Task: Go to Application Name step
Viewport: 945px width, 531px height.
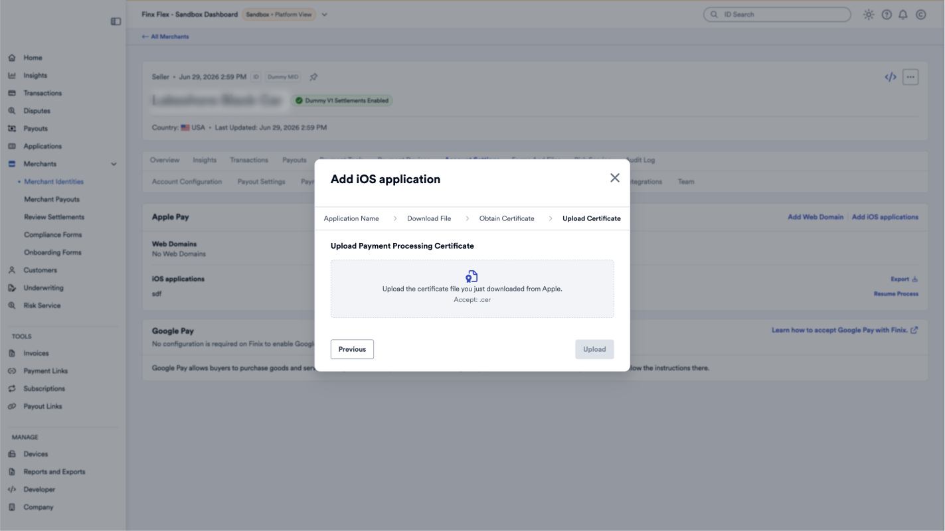Action: (x=351, y=218)
